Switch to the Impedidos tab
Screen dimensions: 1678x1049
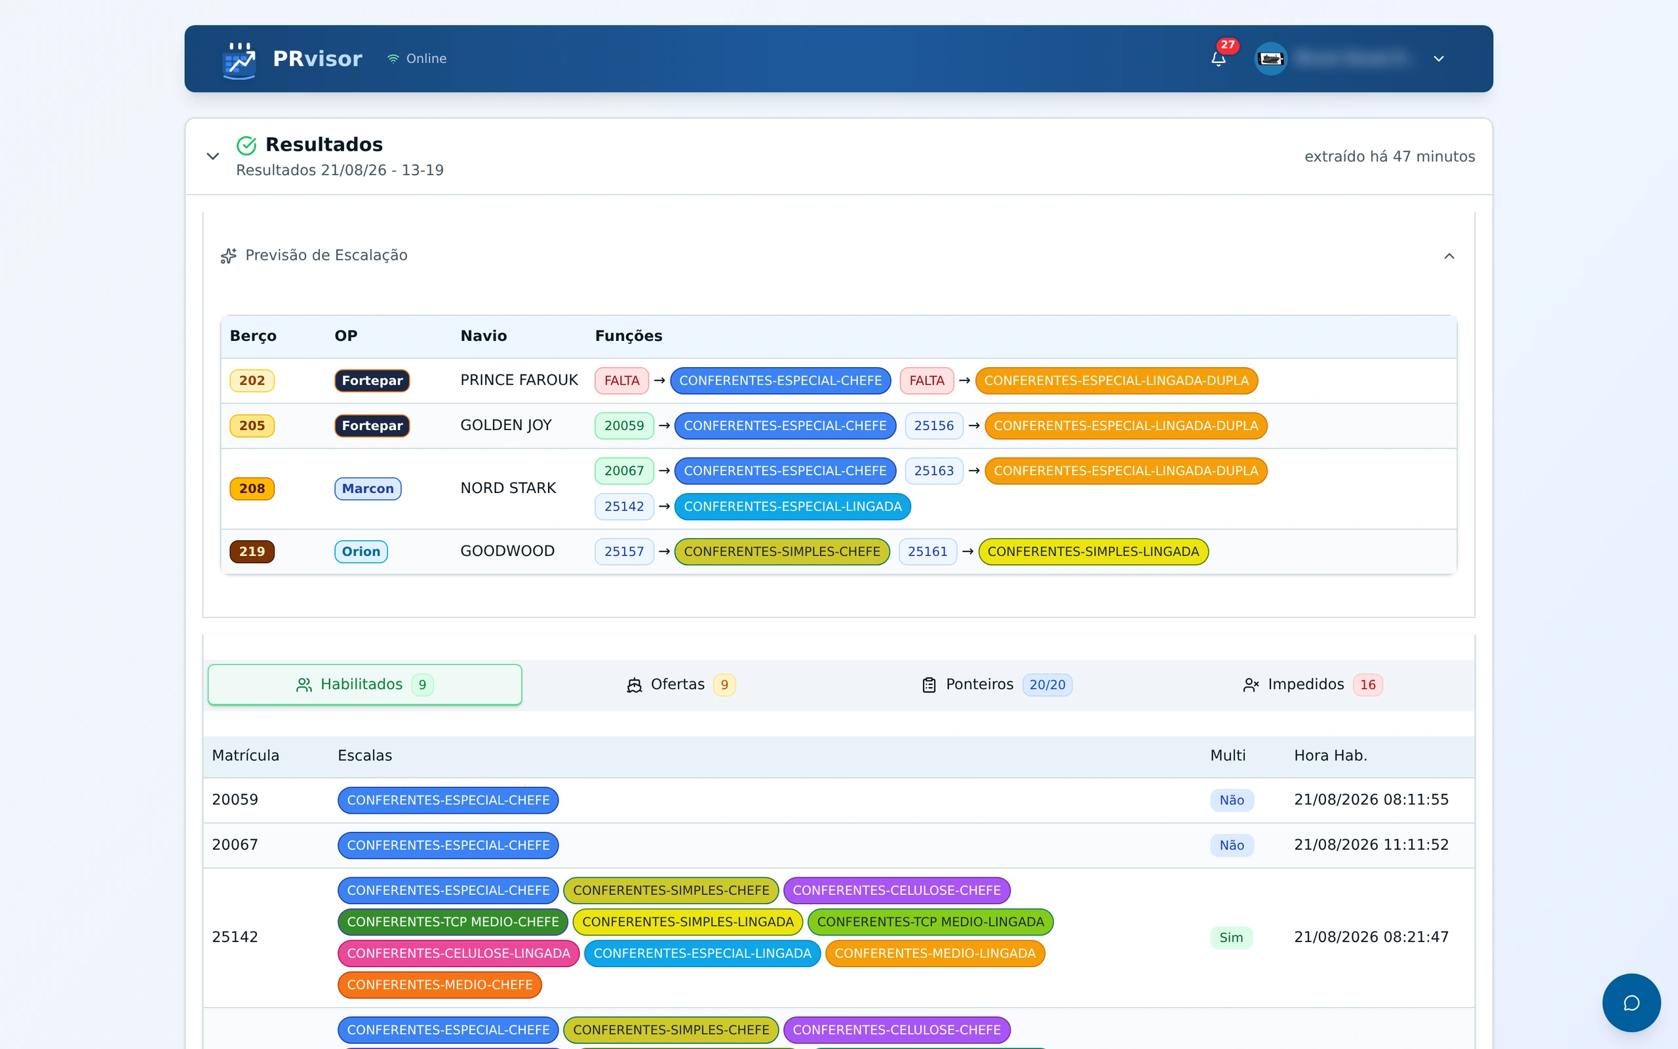[x=1314, y=684]
